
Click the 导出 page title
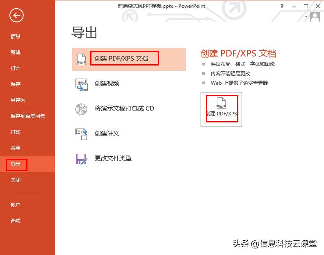coord(84,32)
